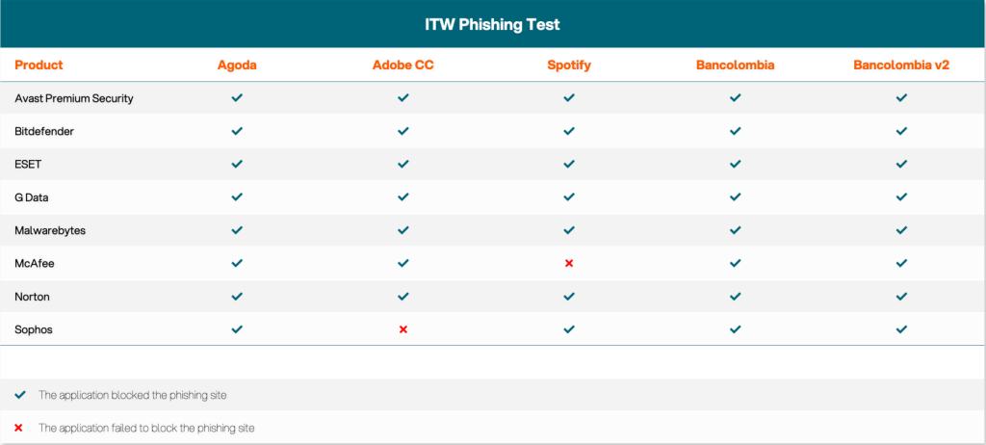The width and height of the screenshot is (986, 445).
Task: Click the legend's blocked checkmark icon
Action: 20,395
